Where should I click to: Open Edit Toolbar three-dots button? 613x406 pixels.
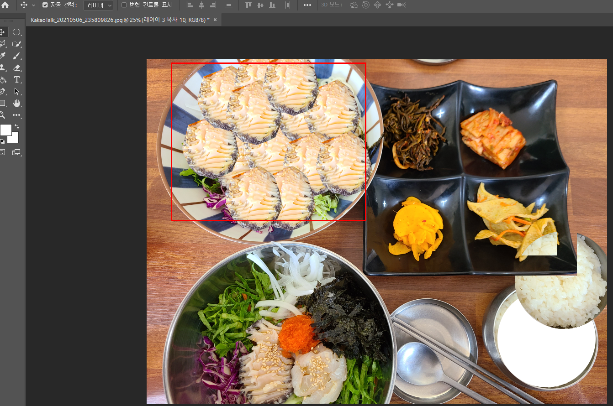16,115
